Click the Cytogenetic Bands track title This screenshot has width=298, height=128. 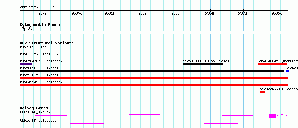(40, 25)
